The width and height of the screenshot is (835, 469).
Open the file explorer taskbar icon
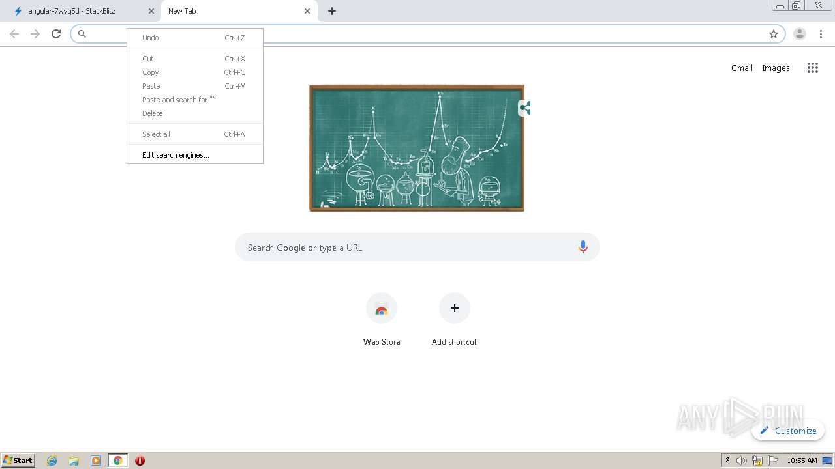point(74,461)
